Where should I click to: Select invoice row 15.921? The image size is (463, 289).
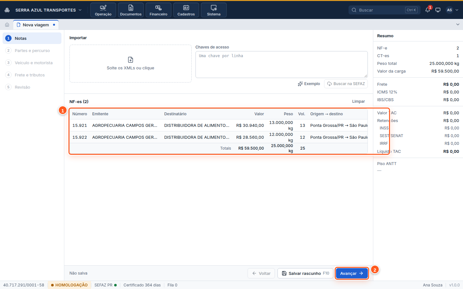(219, 125)
